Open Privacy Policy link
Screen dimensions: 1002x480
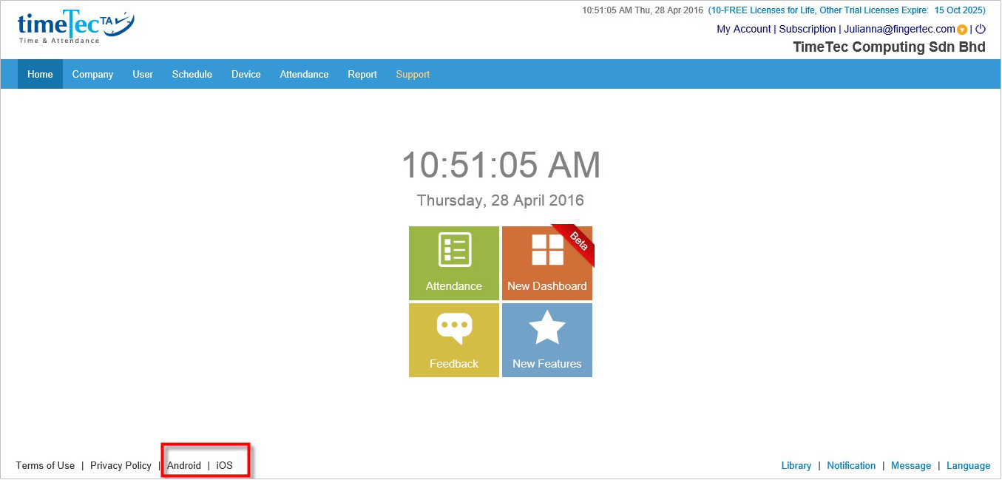121,465
